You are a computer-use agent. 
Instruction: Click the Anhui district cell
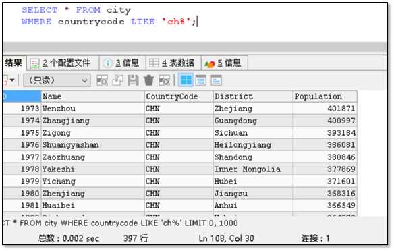[x=253, y=206]
